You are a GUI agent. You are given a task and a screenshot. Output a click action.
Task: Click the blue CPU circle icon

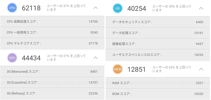coord(12,8)
